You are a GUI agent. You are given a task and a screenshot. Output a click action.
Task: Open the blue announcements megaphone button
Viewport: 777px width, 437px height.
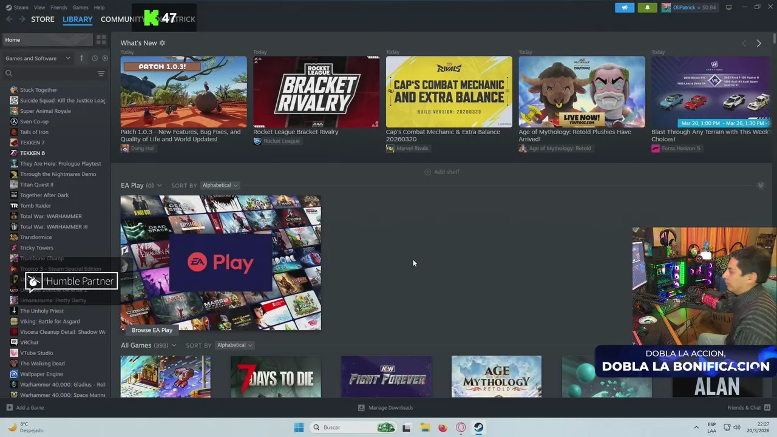tap(624, 7)
